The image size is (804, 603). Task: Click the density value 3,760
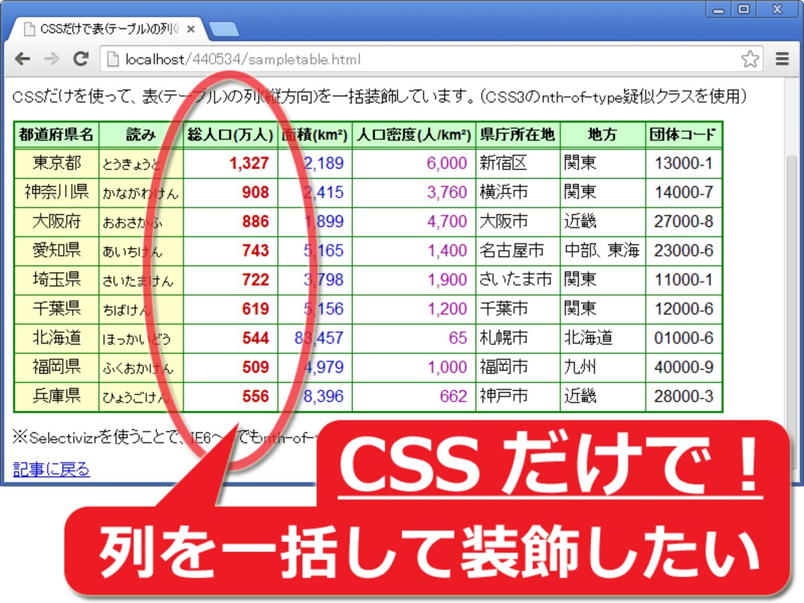point(447,192)
